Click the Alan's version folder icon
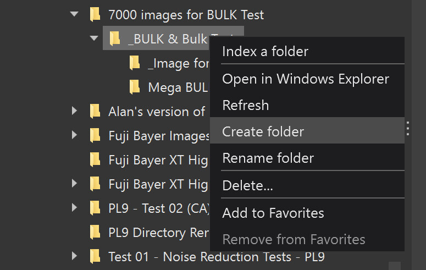 pos(95,112)
